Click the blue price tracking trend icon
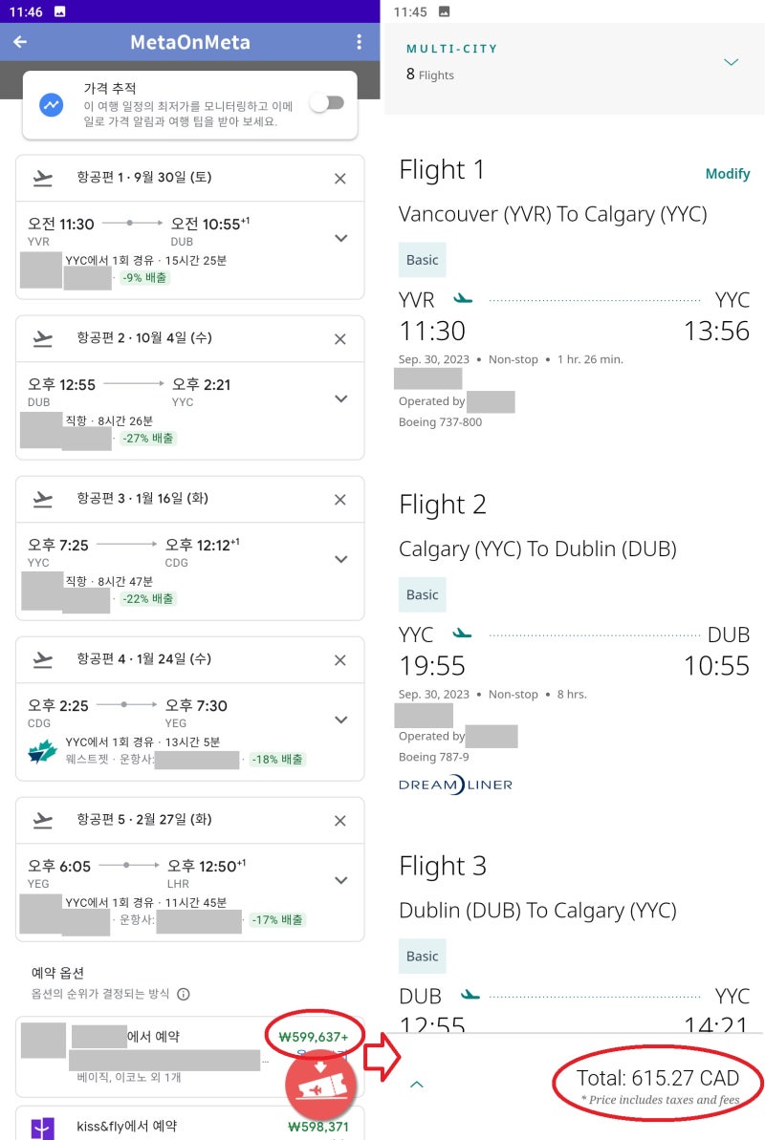 52,104
